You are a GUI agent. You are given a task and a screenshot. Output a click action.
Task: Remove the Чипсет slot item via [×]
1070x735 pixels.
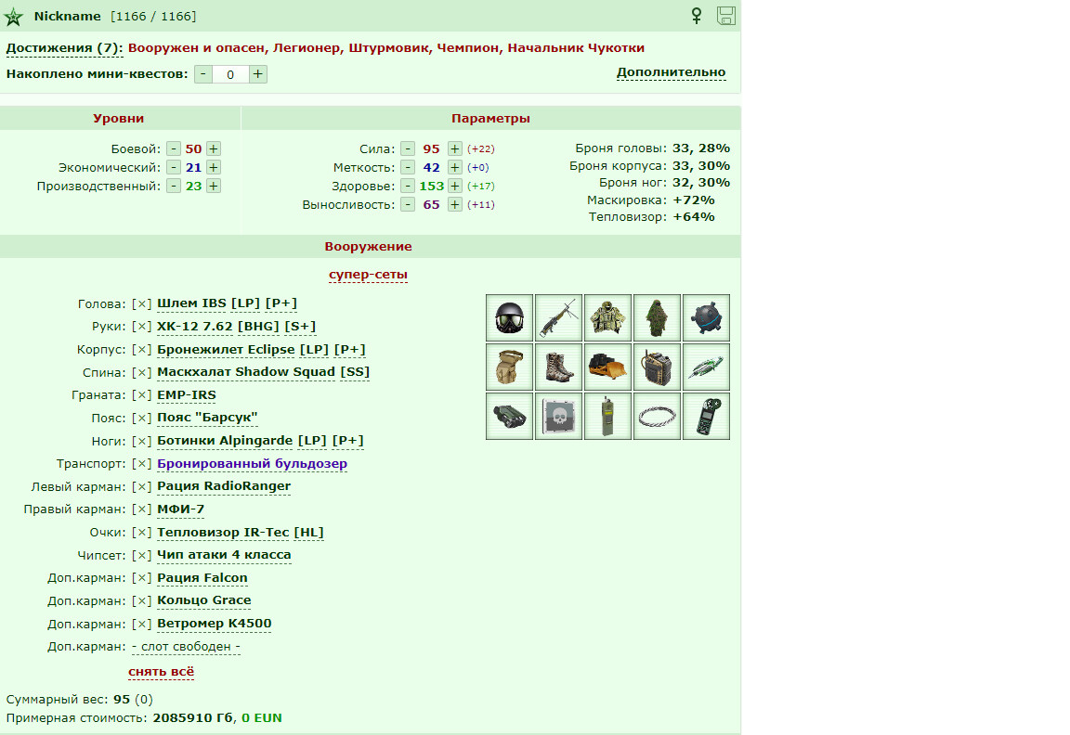click(141, 555)
